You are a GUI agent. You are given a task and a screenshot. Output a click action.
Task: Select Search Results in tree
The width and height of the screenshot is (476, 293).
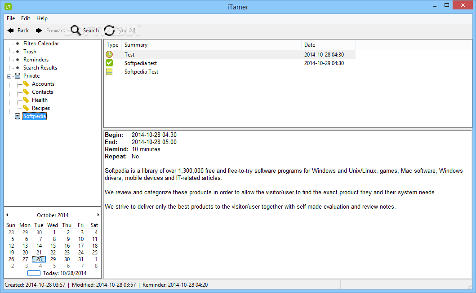40,68
